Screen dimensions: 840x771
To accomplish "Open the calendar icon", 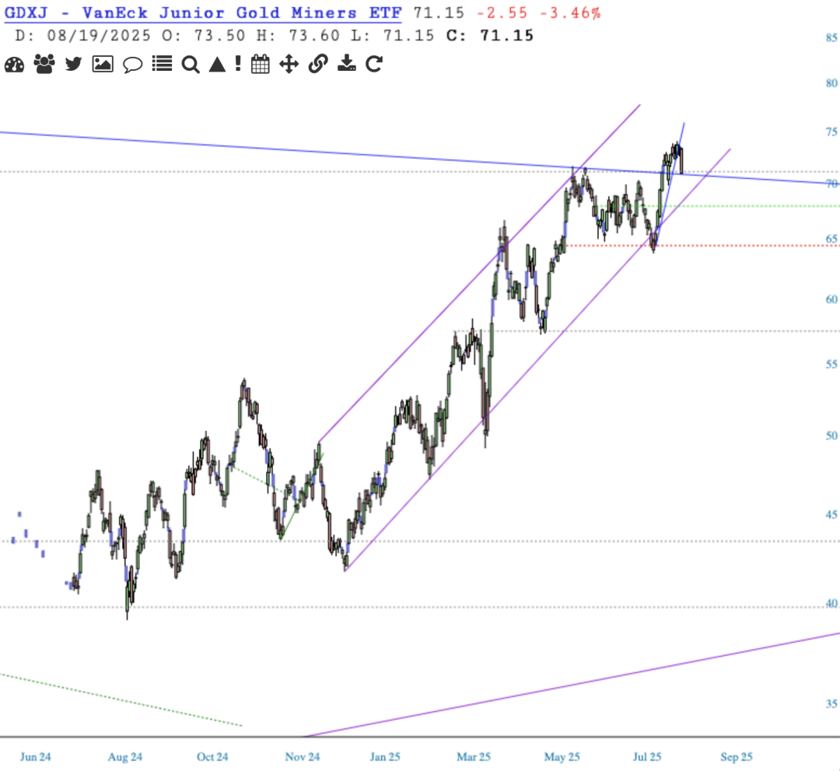I will pyautogui.click(x=261, y=65).
